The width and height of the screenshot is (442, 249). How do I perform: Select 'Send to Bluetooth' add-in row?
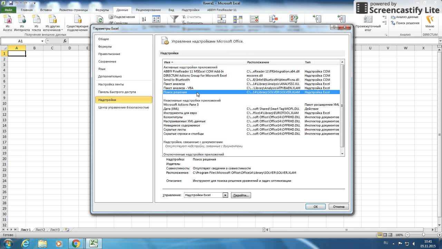pos(251,80)
